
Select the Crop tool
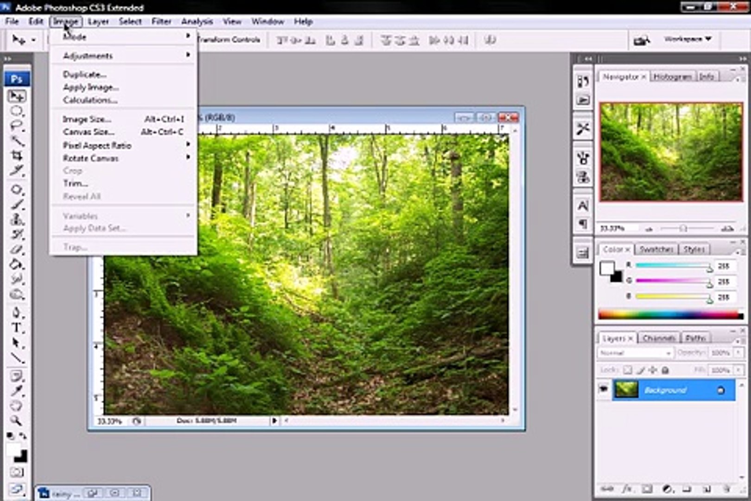point(17,156)
